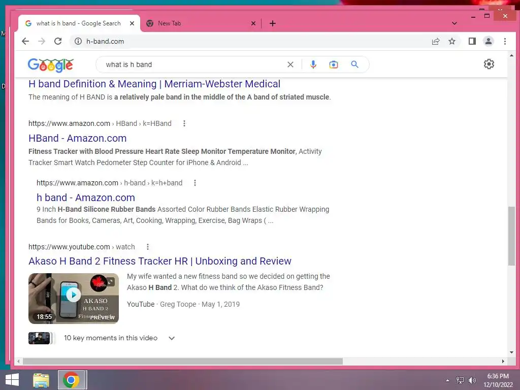Expand the 10 key moments in this video

(x=172, y=338)
